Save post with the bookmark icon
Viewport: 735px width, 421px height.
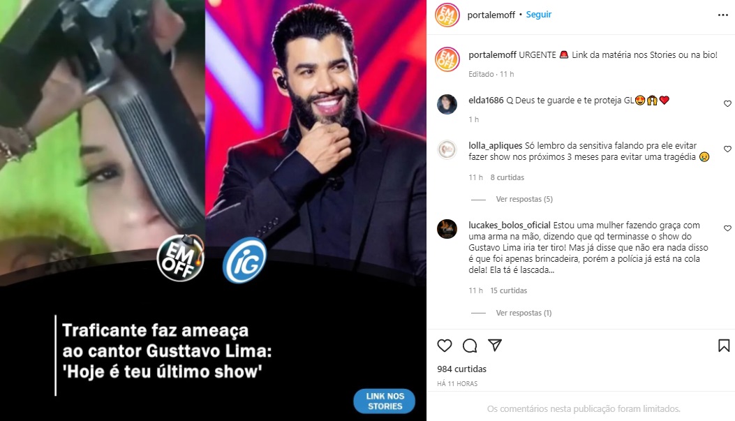(x=724, y=346)
